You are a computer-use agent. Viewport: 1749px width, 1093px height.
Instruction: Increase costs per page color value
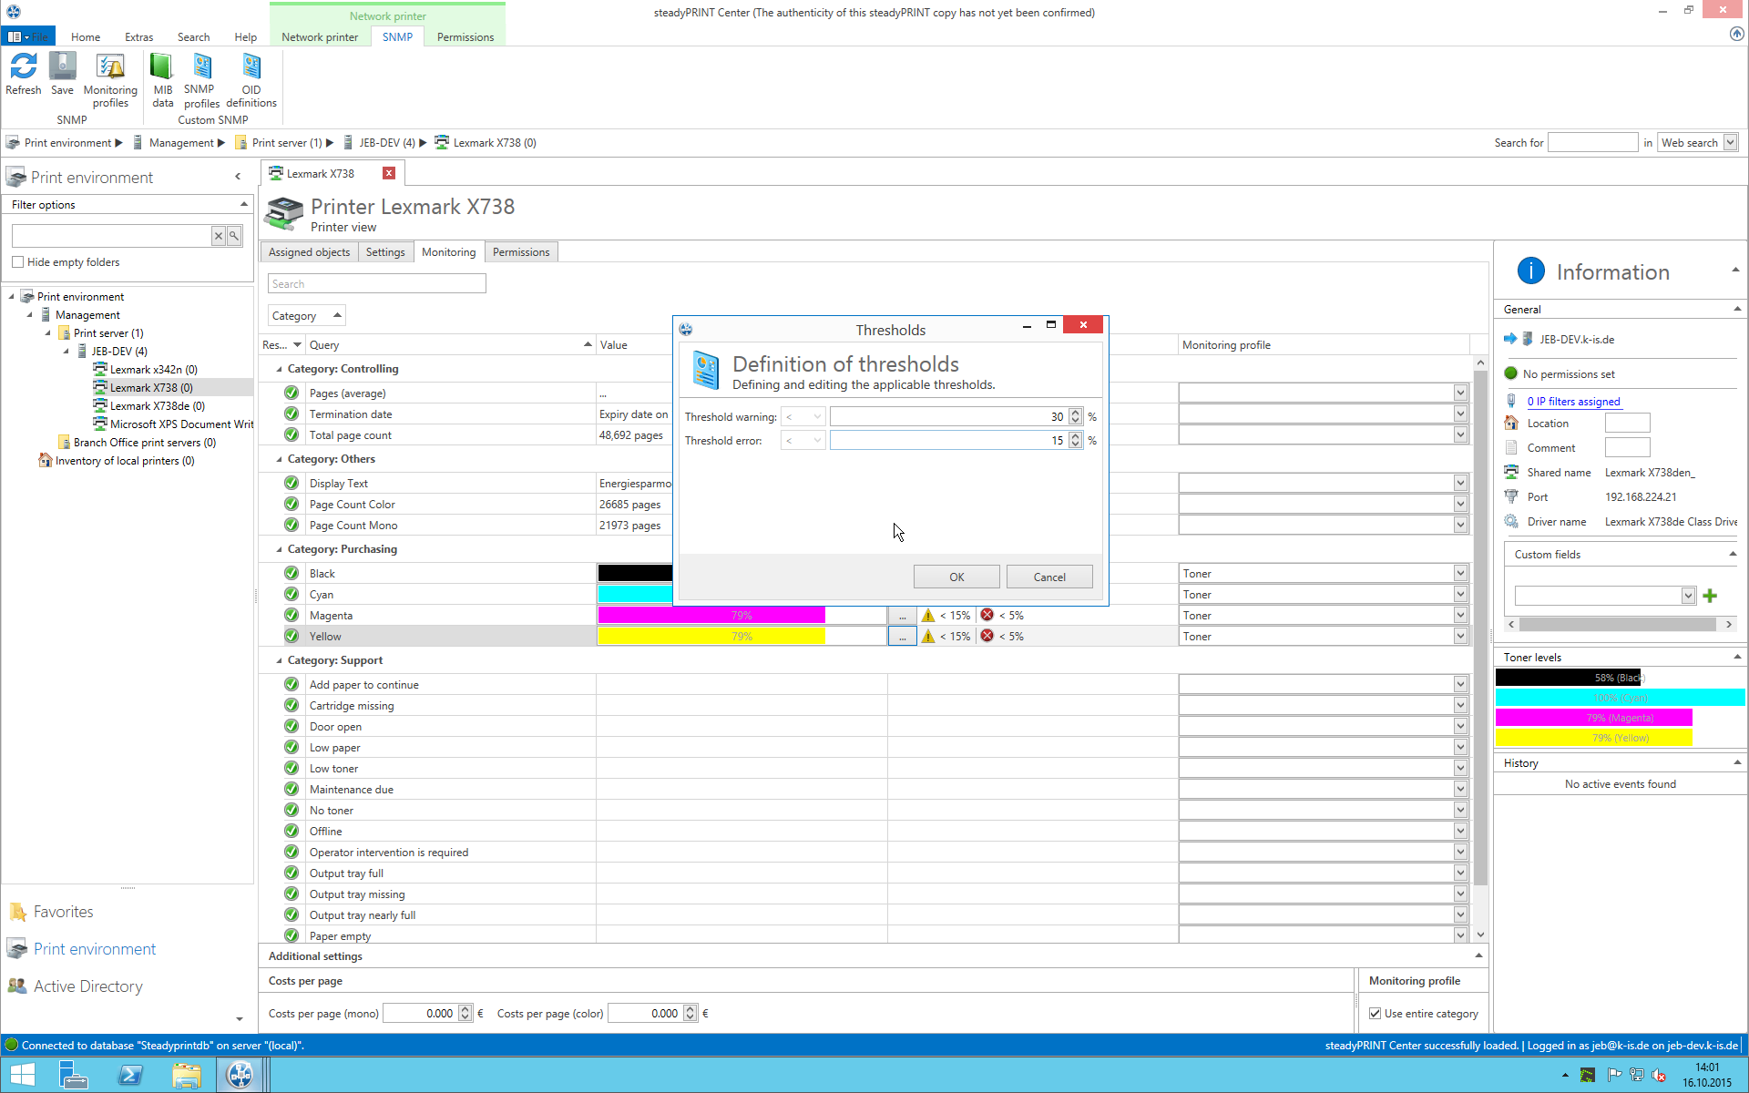pyautogui.click(x=690, y=1009)
